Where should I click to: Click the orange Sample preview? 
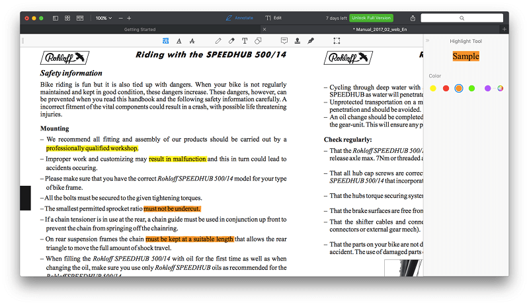point(466,56)
